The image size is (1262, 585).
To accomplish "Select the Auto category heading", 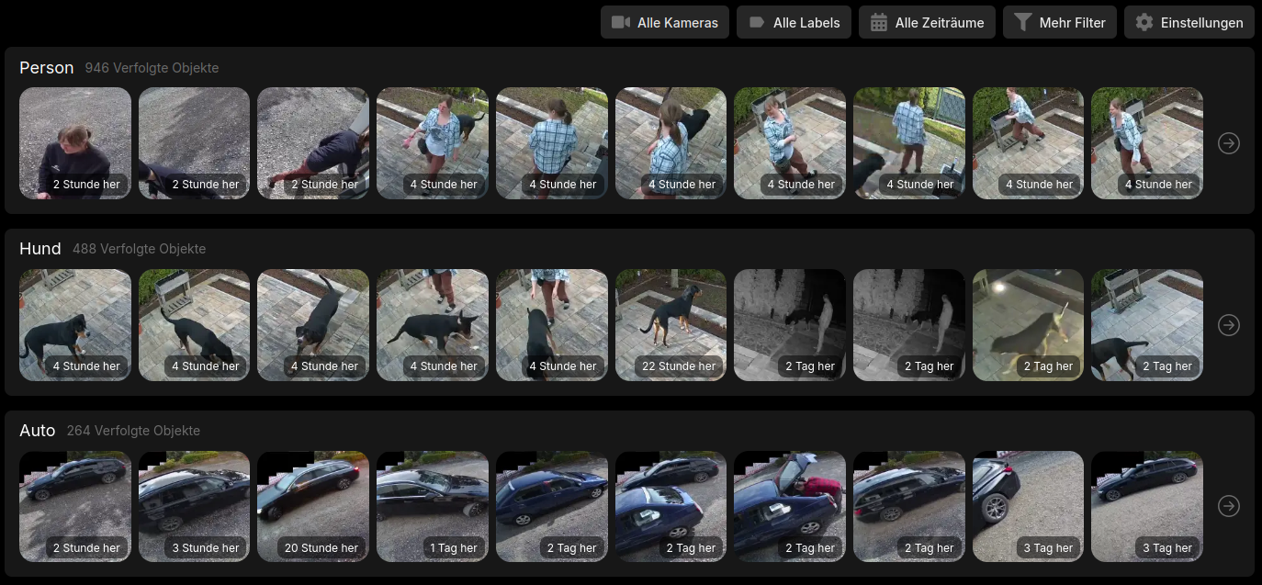I will [38, 430].
